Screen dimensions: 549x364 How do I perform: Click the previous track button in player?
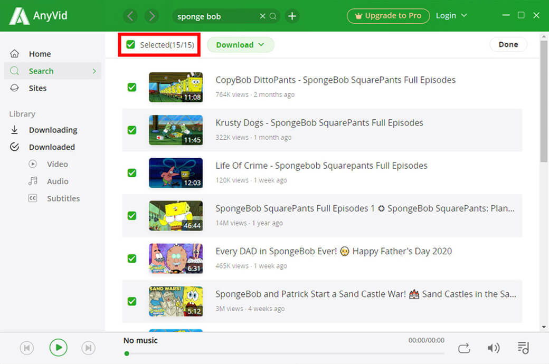click(27, 348)
